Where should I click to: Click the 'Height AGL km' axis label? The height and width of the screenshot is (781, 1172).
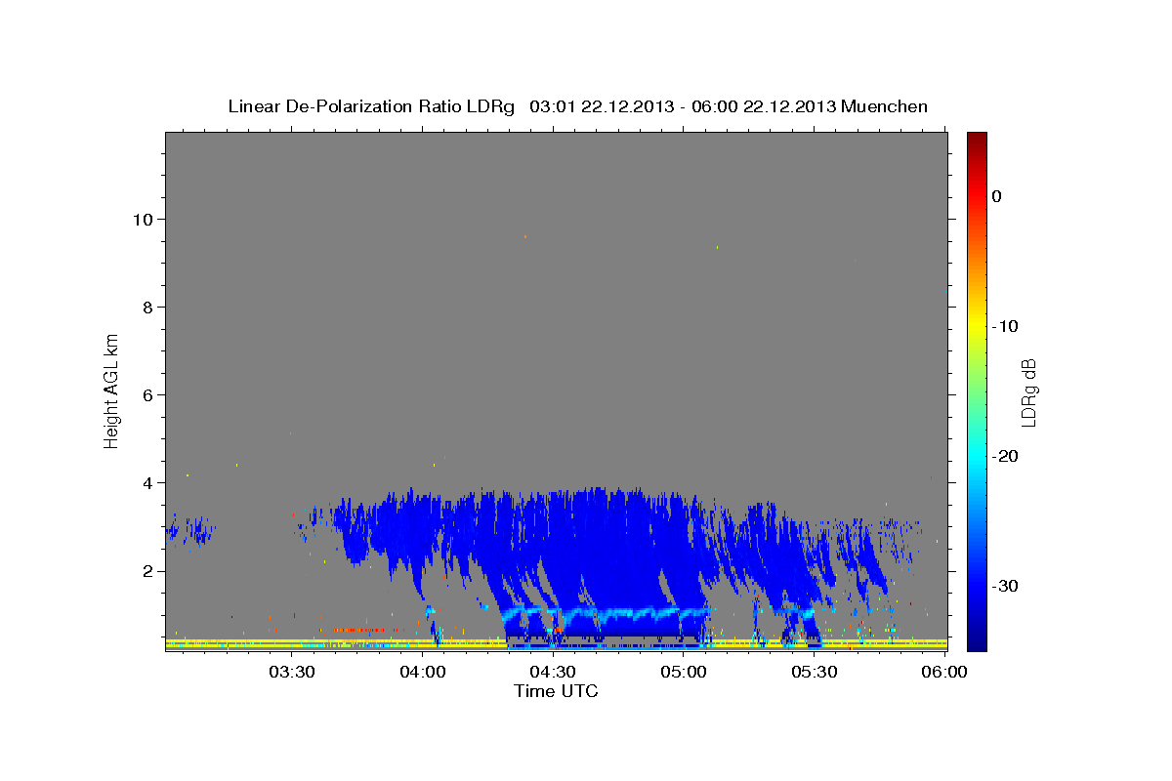112,390
